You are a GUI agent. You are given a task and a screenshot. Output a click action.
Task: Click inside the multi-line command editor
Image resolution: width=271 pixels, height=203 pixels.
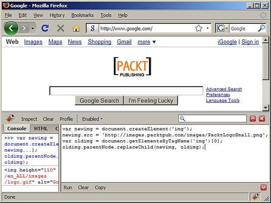click(x=165, y=153)
